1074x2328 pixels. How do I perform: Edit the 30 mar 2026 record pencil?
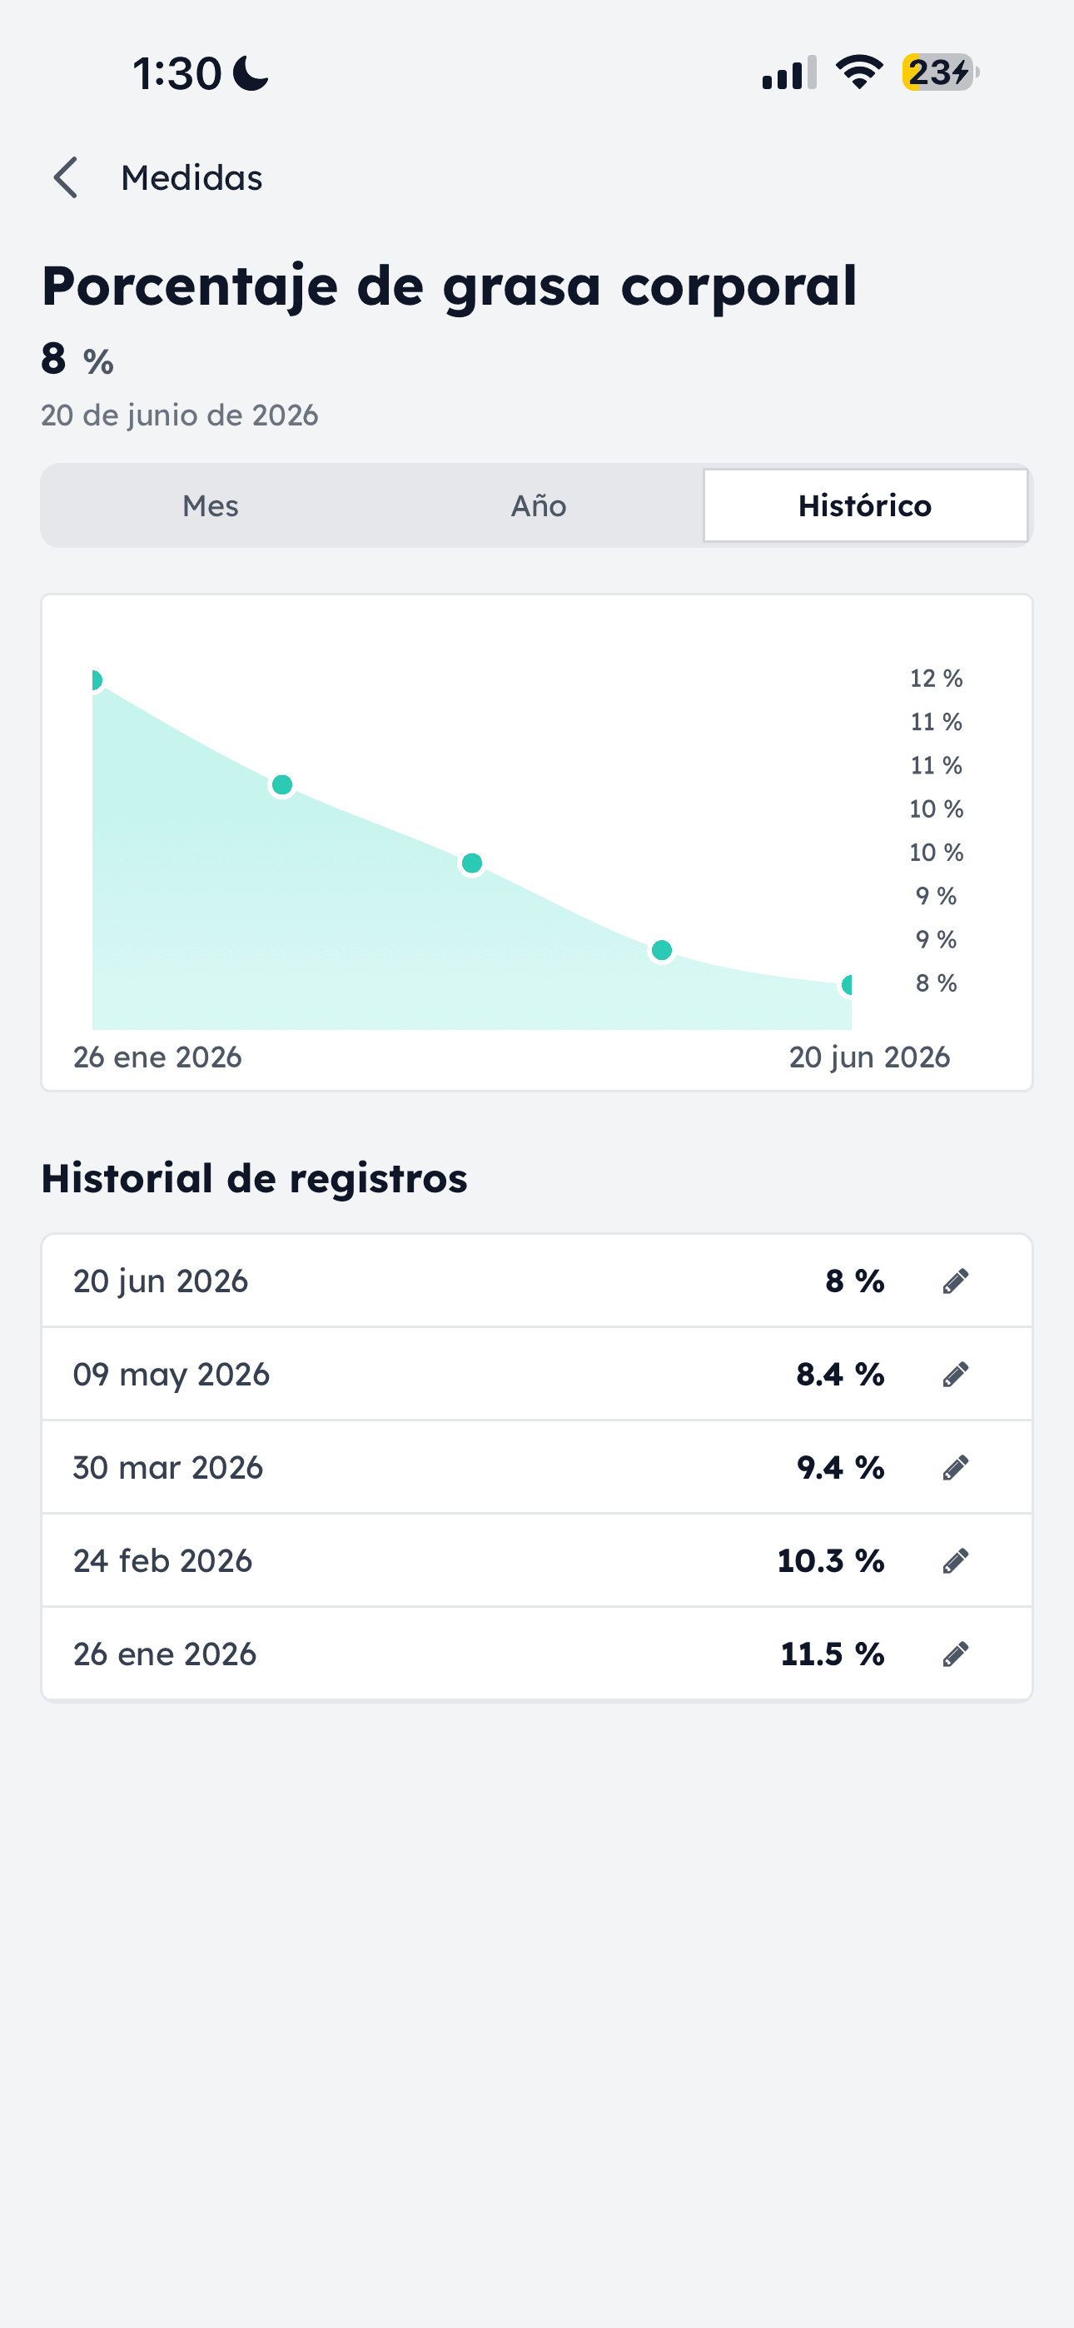pos(956,1467)
